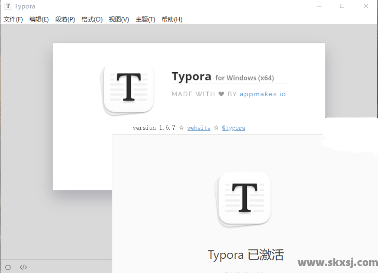
Task: Open the appmakes.io link
Action: [263, 94]
